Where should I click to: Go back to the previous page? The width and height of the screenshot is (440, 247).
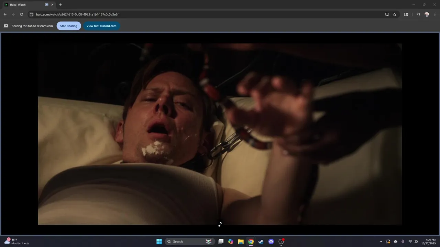pos(5,14)
